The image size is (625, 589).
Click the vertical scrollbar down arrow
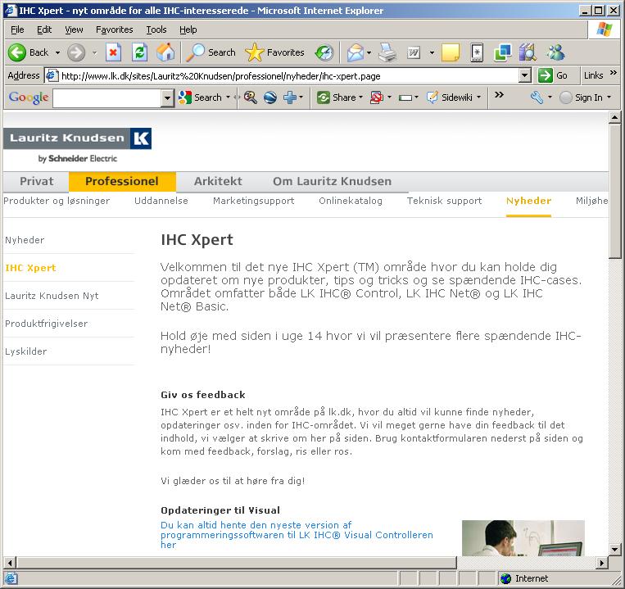click(614, 550)
